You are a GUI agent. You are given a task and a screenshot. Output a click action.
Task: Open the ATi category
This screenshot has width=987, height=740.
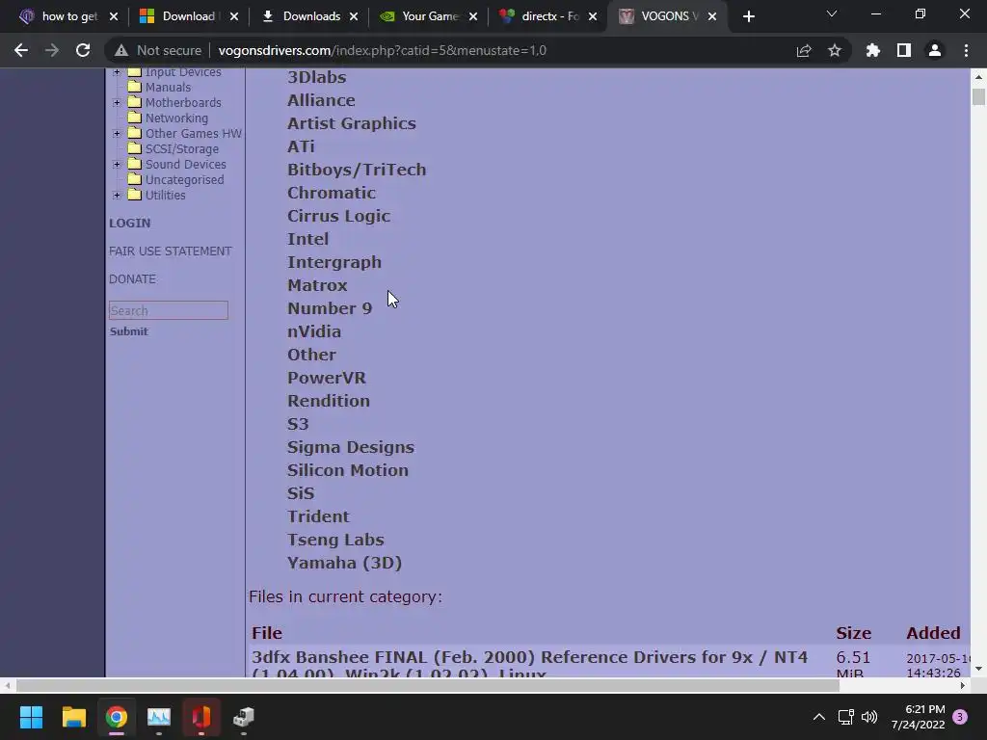(x=301, y=146)
